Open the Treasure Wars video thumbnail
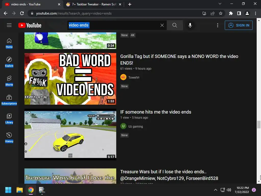Image resolution: width=261 pixels, height=196 pixels. [x=70, y=176]
